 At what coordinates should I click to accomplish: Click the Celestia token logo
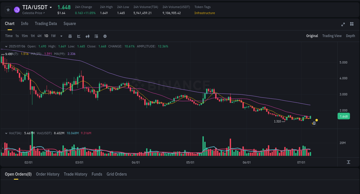point(17,9)
